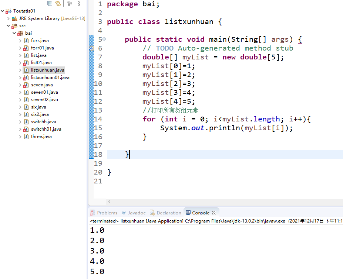Click the Chinese comment on line 13
Viewport: 343px width, 279px height.
point(171,110)
